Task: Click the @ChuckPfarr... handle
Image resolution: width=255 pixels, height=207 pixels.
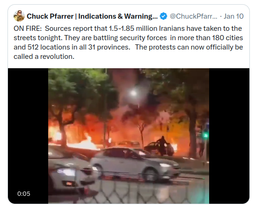Action: [193, 16]
